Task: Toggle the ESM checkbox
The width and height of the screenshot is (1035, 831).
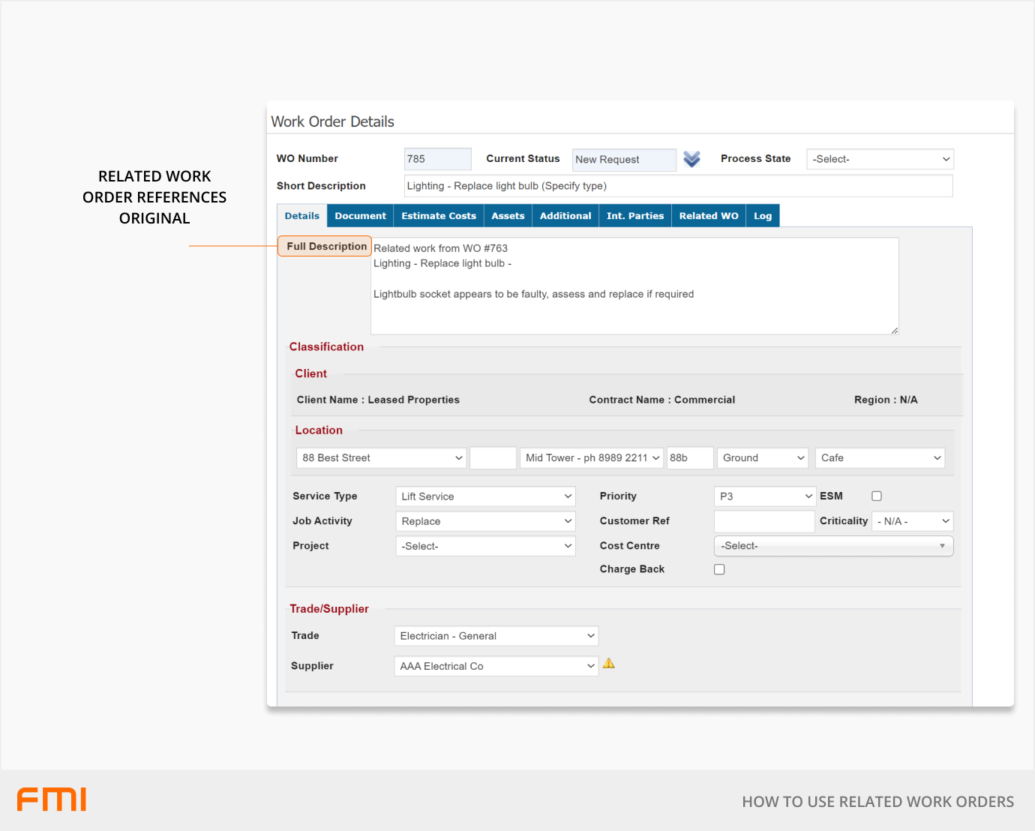Action: pyautogui.click(x=876, y=496)
